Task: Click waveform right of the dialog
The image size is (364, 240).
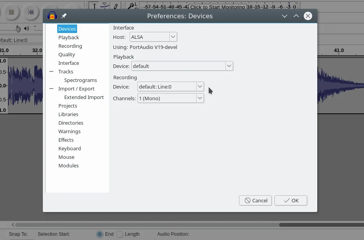Action: (x=341, y=85)
